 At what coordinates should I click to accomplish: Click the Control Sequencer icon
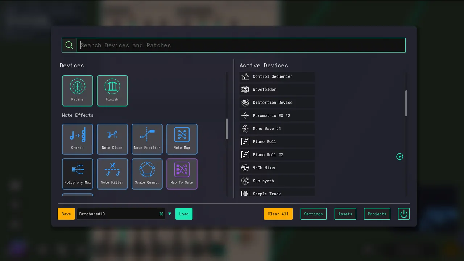pyautogui.click(x=245, y=76)
